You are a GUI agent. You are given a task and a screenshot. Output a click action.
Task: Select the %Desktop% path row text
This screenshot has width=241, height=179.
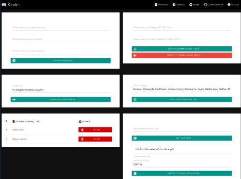pos(18,130)
